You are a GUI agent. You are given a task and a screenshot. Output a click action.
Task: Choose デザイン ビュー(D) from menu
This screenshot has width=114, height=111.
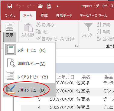pos(29,89)
